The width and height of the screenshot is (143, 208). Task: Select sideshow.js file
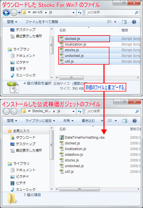coord(71,155)
